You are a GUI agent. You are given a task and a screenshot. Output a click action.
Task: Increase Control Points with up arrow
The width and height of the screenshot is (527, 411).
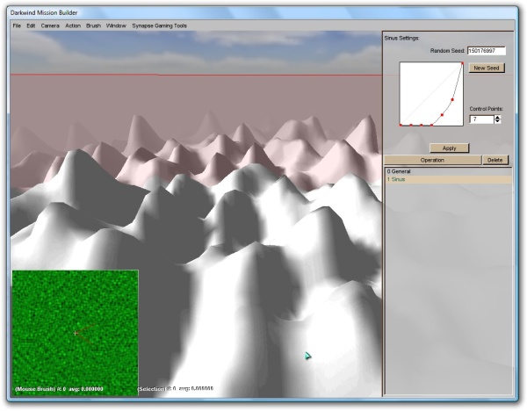497,116
